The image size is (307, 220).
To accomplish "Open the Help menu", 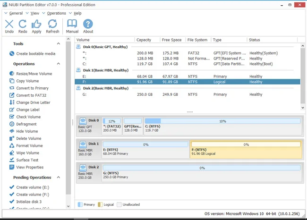I will pos(77,13).
